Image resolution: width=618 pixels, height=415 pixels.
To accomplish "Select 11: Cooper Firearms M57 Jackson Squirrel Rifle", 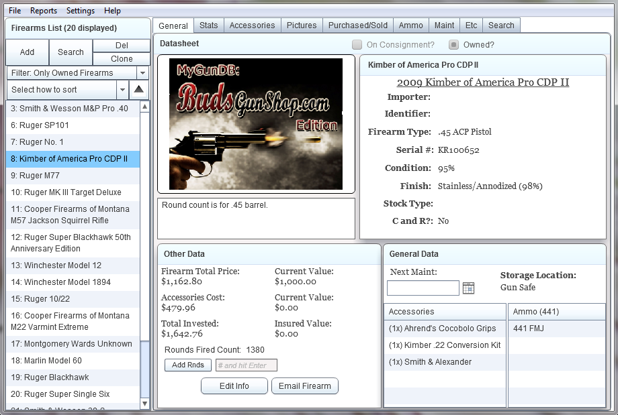I will pos(73,215).
